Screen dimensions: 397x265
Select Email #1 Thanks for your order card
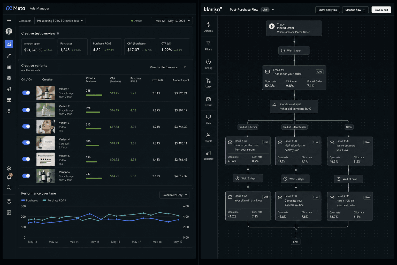tap(294, 77)
